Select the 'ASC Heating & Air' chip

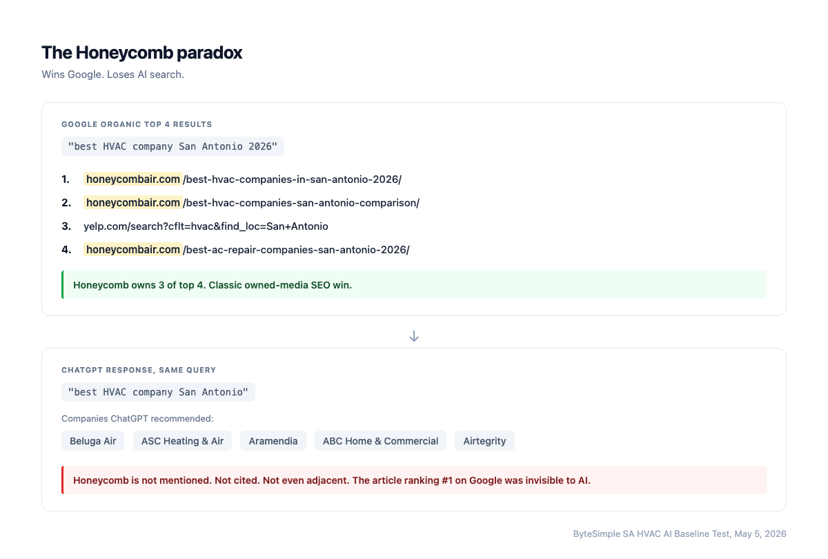182,441
